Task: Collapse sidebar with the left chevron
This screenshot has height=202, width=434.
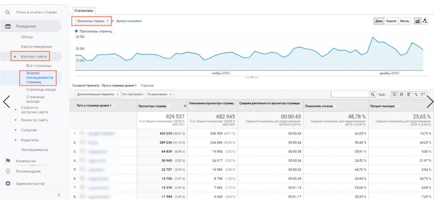Action: [58, 195]
